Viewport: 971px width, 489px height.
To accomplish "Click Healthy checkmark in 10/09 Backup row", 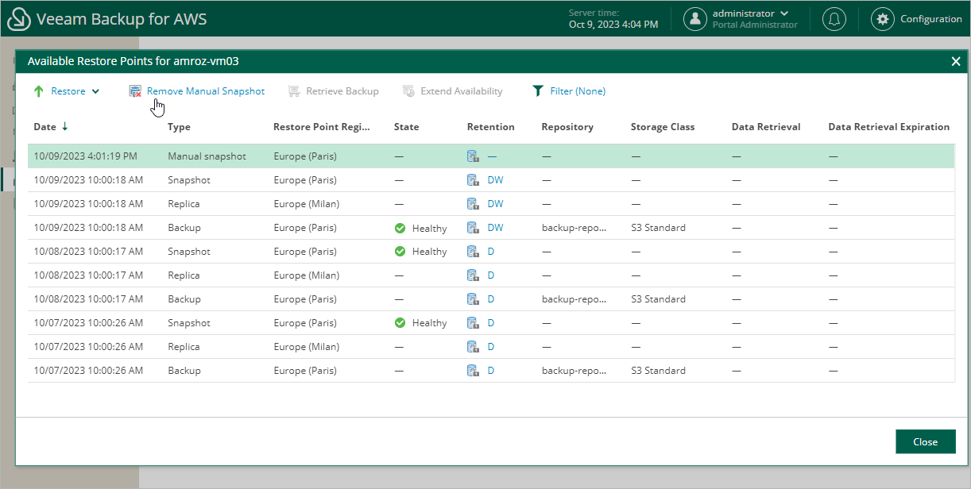I will pyautogui.click(x=400, y=228).
